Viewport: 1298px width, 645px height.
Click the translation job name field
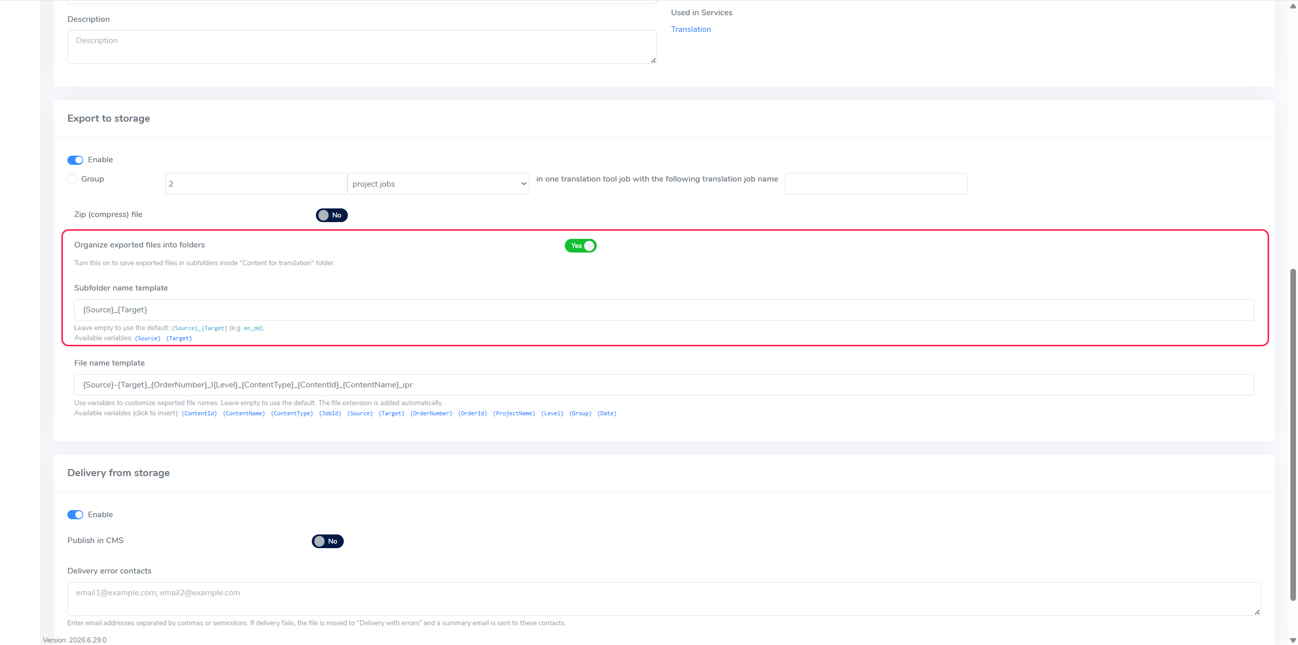876,184
